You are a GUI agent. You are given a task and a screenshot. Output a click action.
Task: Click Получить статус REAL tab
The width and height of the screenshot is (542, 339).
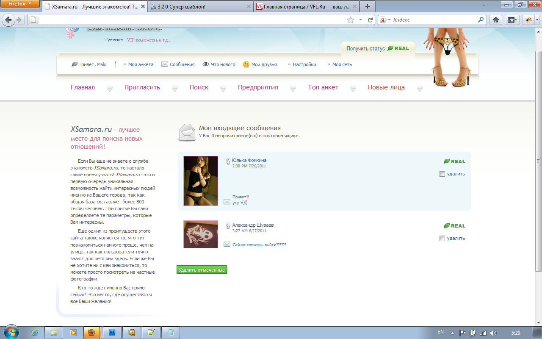tap(378, 48)
